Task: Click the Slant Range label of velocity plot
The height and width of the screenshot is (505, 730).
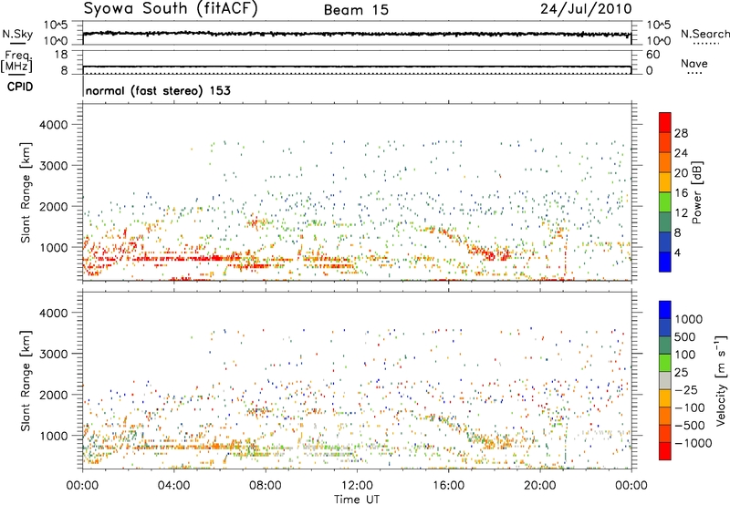Action: [x=26, y=380]
